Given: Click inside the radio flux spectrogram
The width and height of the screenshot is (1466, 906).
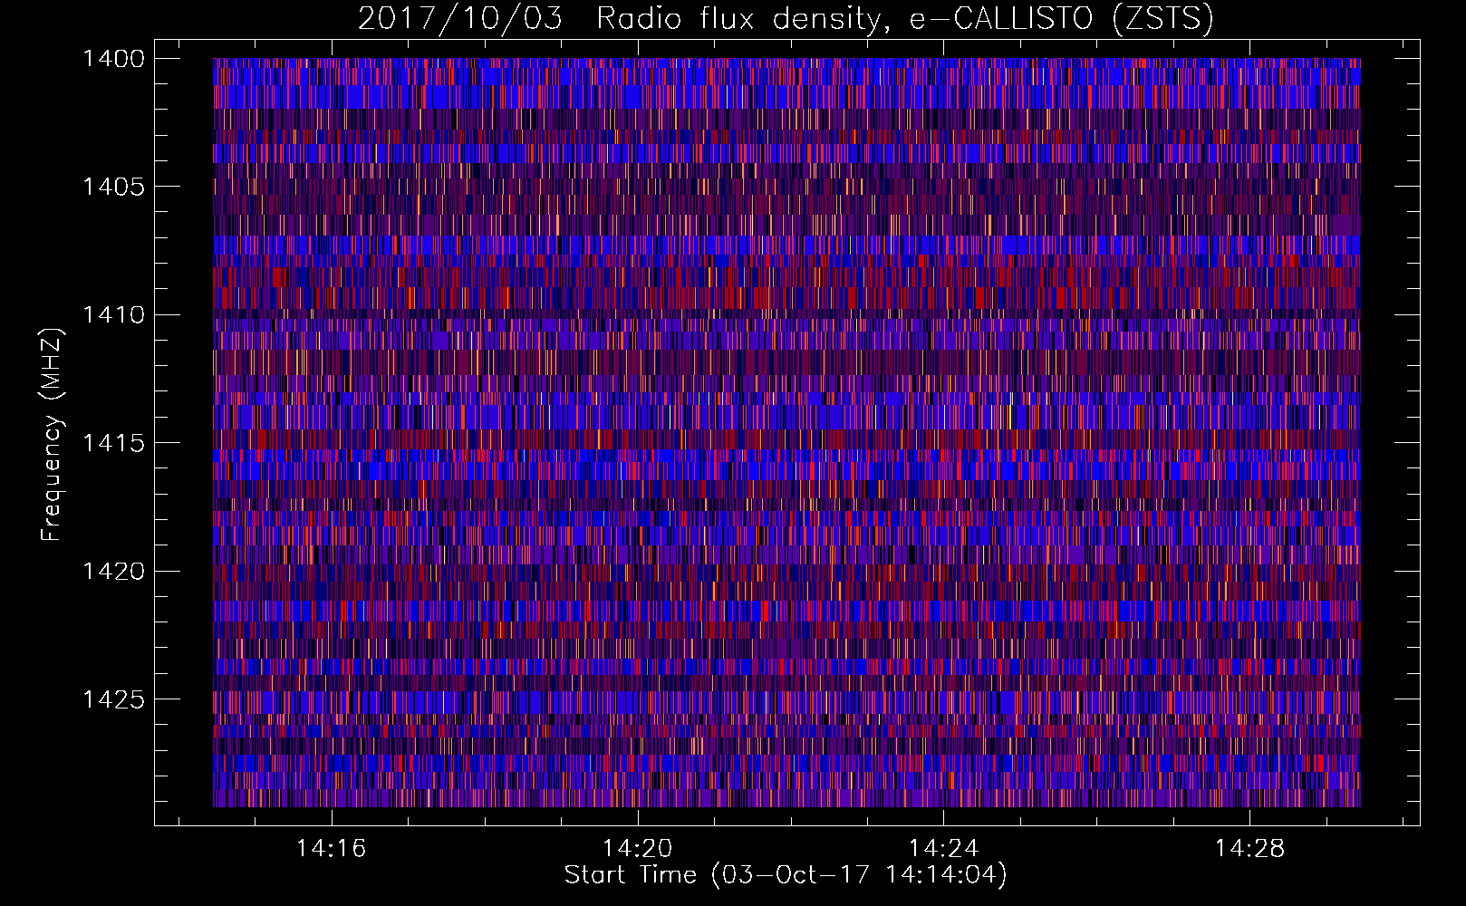Looking at the screenshot, I should point(786,432).
